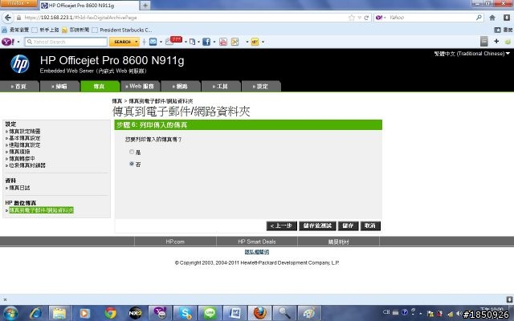
Task: Click the 儲存 (Save) button
Action: pyautogui.click(x=348, y=226)
